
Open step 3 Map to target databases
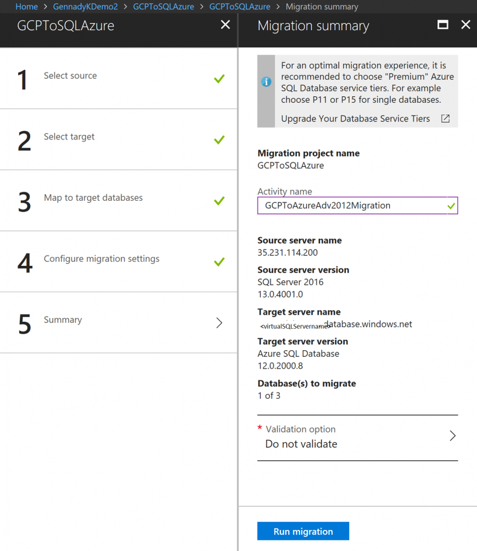tap(93, 198)
